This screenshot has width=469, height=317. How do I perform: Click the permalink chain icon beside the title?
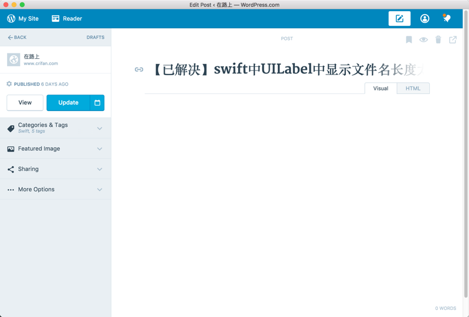[x=139, y=69]
